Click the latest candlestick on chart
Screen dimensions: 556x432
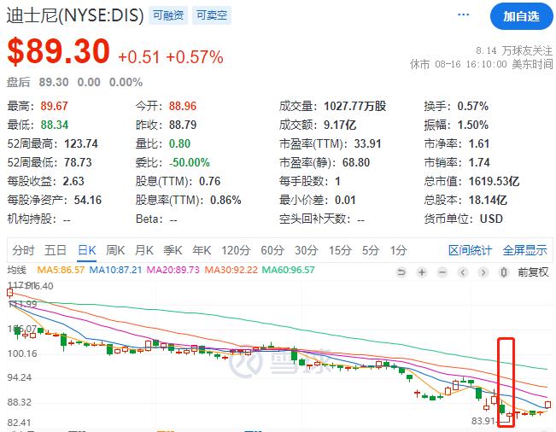pyautogui.click(x=547, y=405)
